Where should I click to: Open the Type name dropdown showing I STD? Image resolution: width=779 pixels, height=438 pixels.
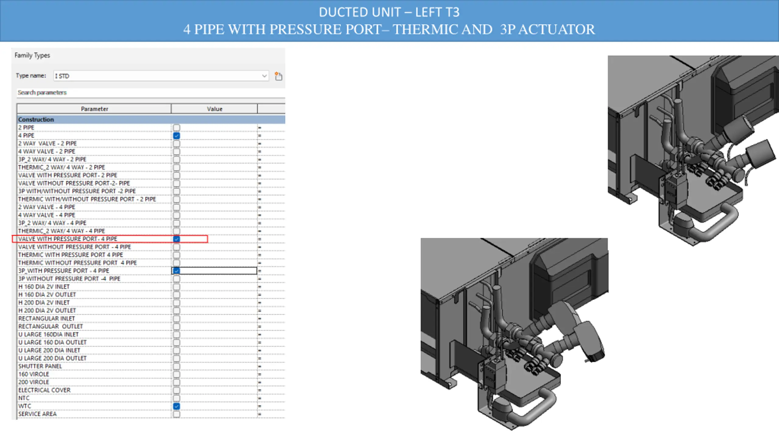161,76
